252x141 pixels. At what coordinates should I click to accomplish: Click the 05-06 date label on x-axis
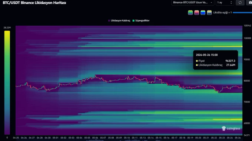pos(95,138)
